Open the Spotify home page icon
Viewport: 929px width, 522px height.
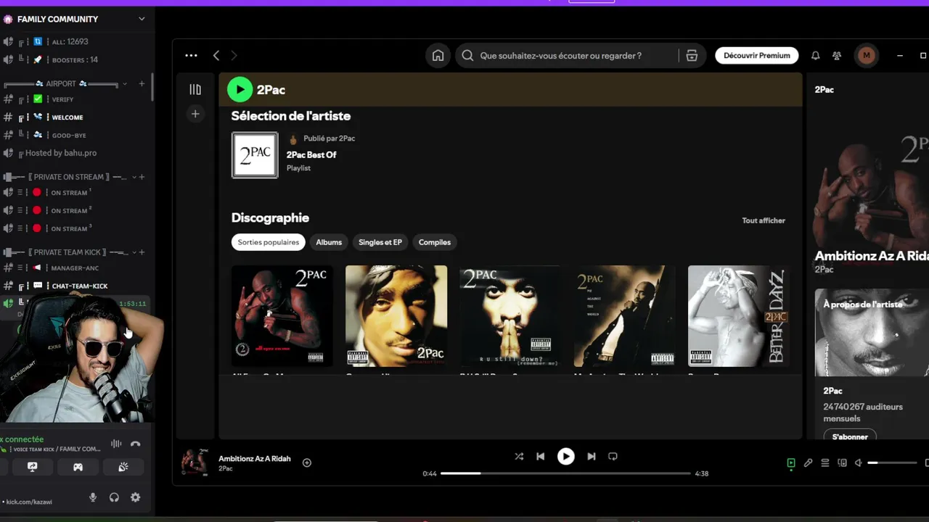pyautogui.click(x=438, y=56)
